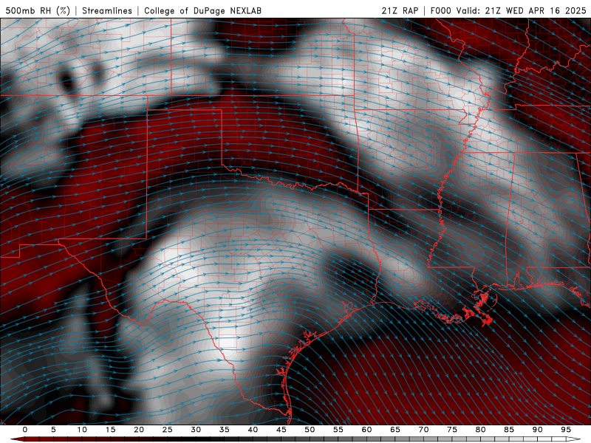This screenshot has height=443, width=591.
Task: Click the '0' value on the color scale
Action: [25, 430]
